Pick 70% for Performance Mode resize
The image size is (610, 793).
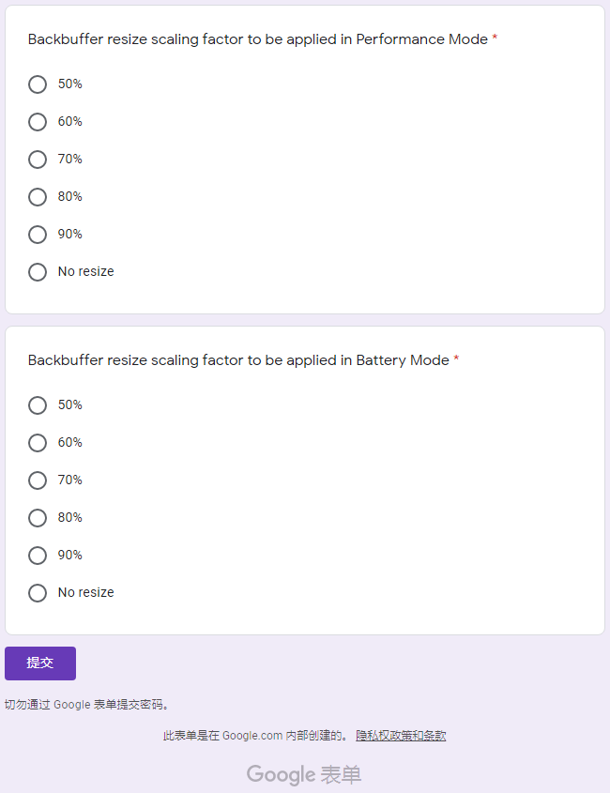pyautogui.click(x=38, y=160)
